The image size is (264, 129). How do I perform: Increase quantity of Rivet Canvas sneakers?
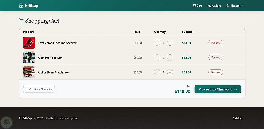pos(170,43)
